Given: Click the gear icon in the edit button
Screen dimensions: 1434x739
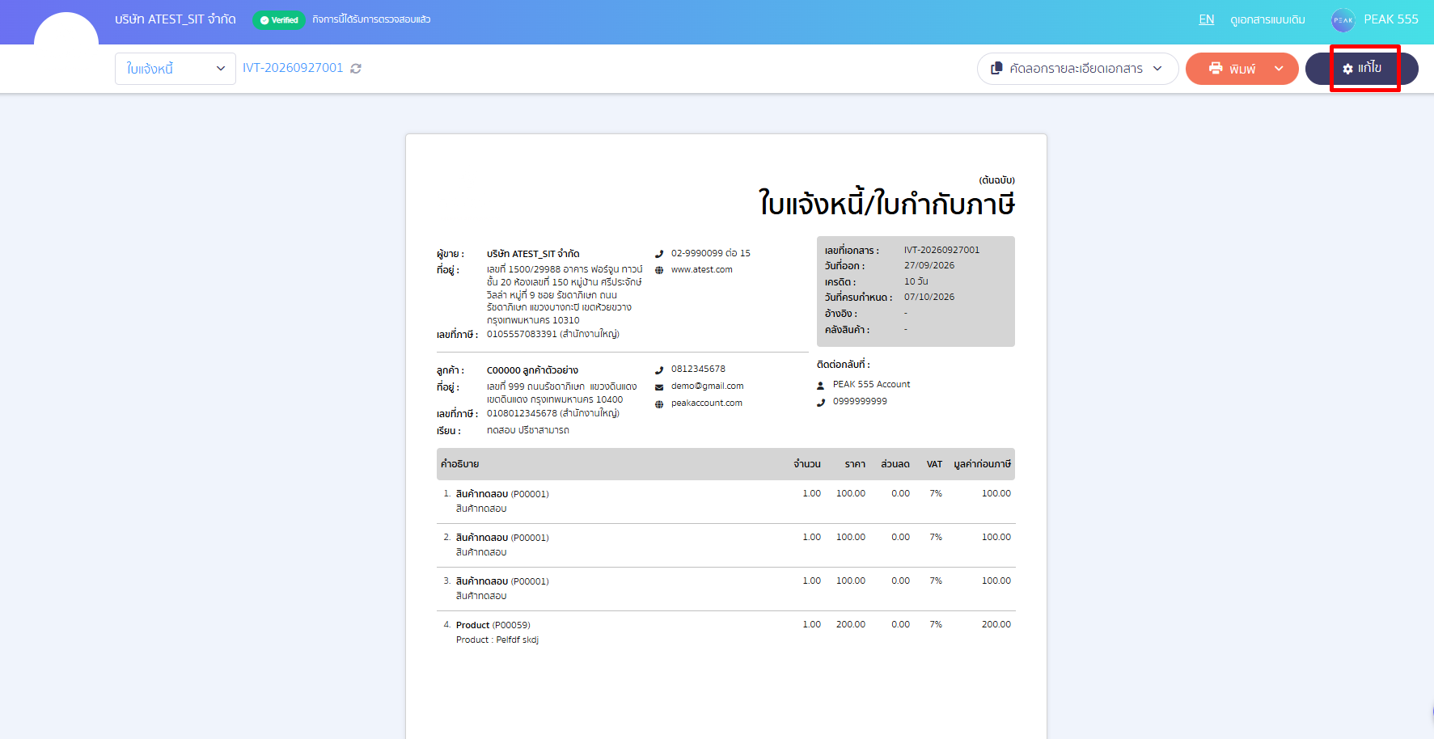Looking at the screenshot, I should click(x=1347, y=69).
